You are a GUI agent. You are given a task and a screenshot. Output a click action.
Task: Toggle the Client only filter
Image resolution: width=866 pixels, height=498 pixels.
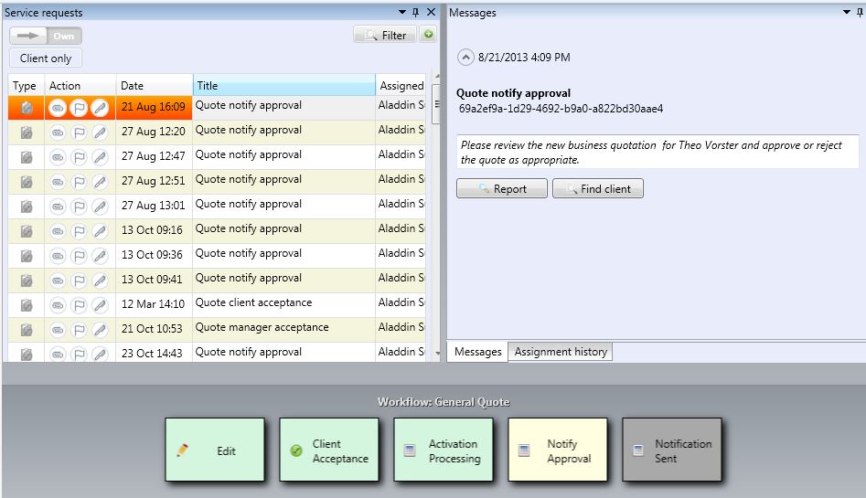coord(46,58)
